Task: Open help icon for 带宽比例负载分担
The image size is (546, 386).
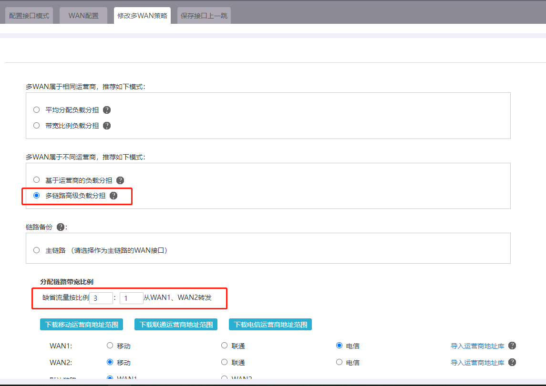Action: tap(107, 126)
